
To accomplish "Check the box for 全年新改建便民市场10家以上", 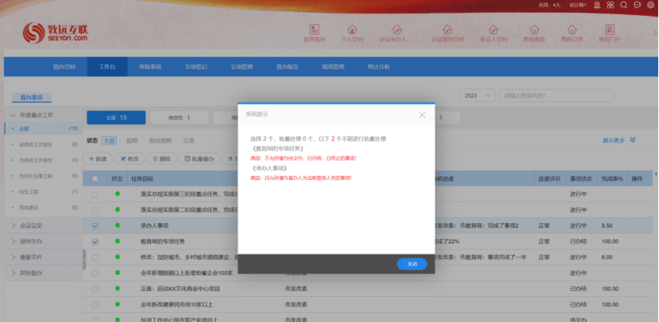I will click(95, 305).
